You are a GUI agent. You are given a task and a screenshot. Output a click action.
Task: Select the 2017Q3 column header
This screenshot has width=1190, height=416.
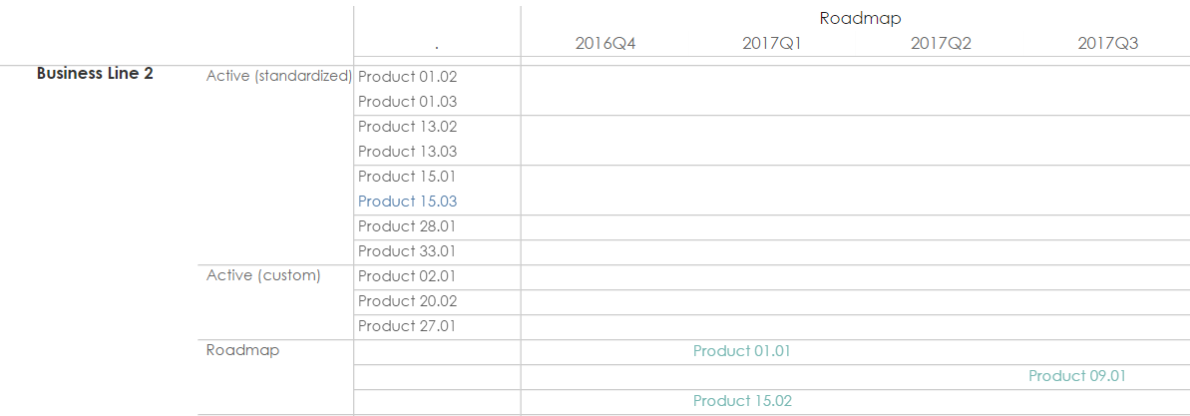pyautogui.click(x=1107, y=44)
